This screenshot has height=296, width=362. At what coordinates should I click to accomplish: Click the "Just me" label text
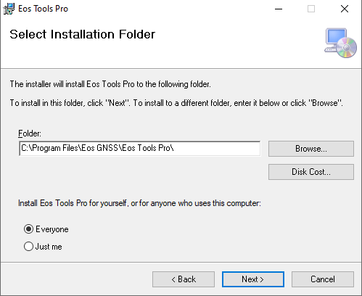click(49, 247)
